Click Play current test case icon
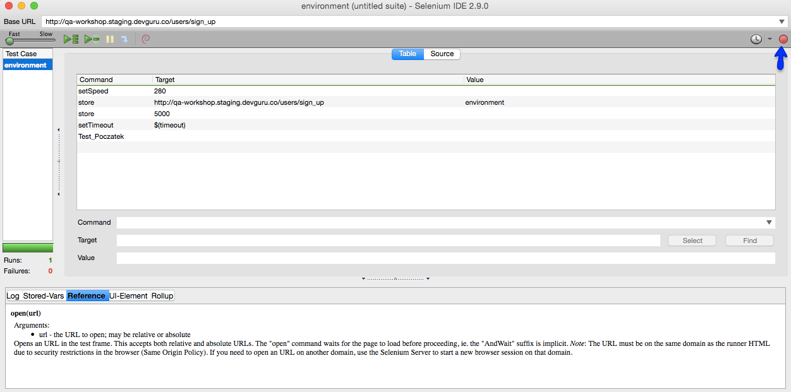791x392 pixels. 92,39
